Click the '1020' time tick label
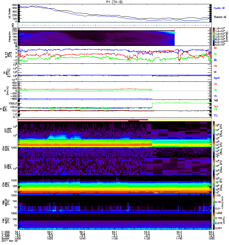The width and height of the screenshot is (229, 245). point(50,239)
